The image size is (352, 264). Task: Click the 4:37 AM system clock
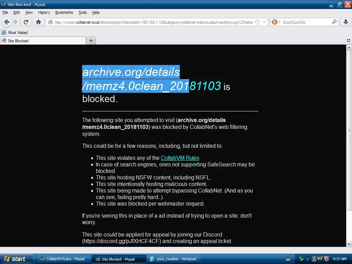339,259
